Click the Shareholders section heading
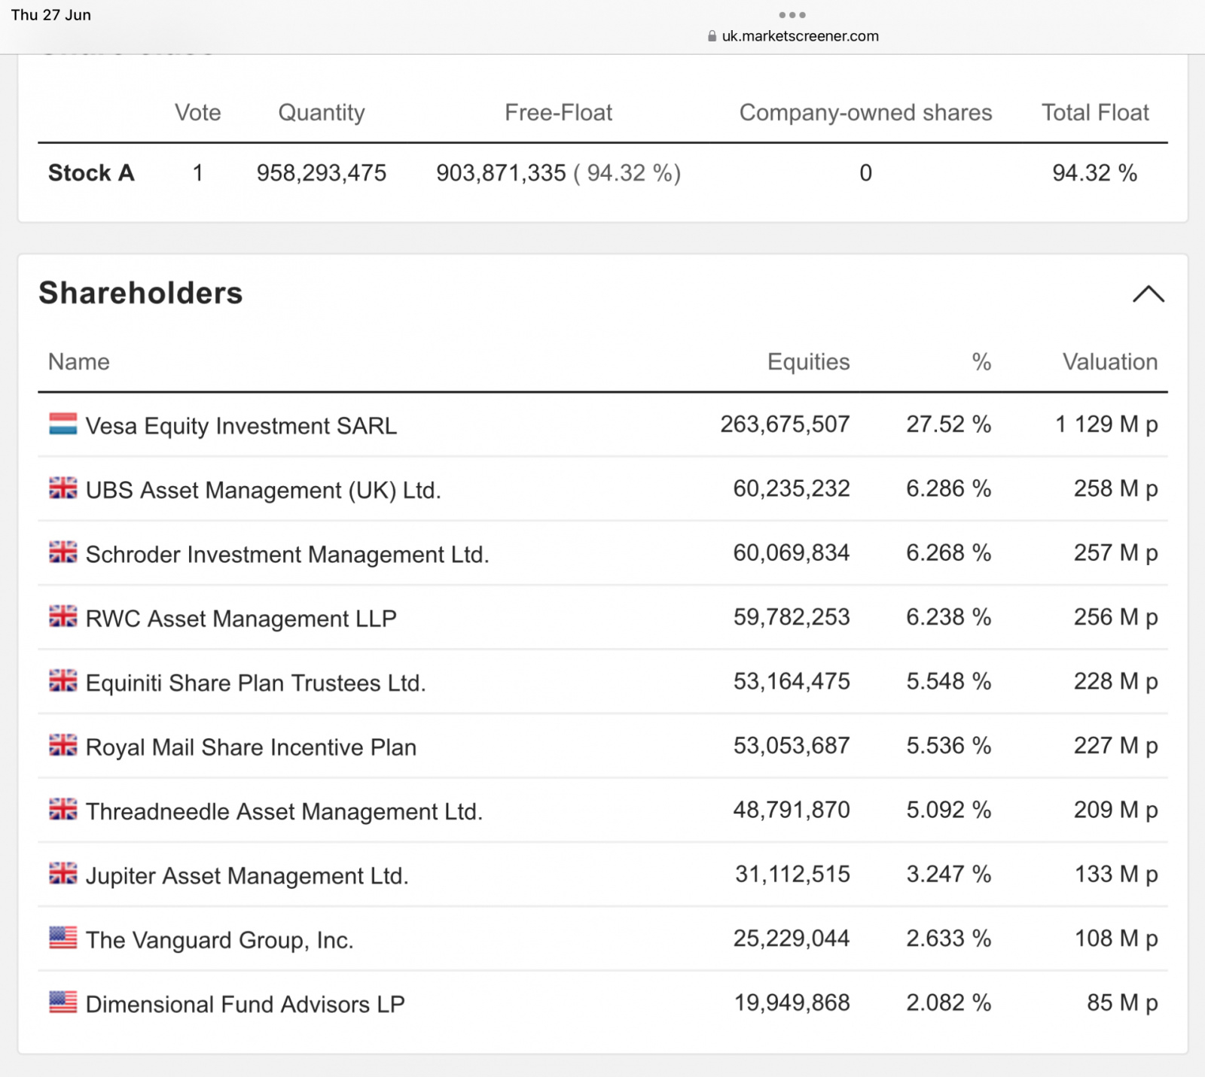 (141, 293)
